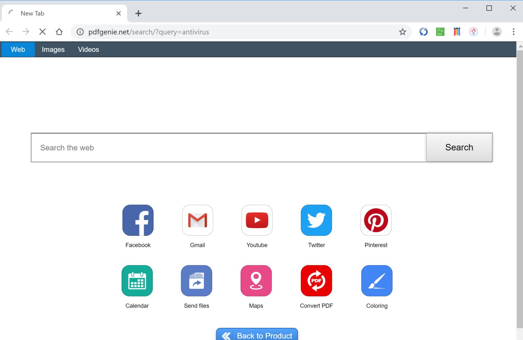Viewport: 523px width, 340px height.
Task: Click the Twitter label text
Action: coord(316,245)
